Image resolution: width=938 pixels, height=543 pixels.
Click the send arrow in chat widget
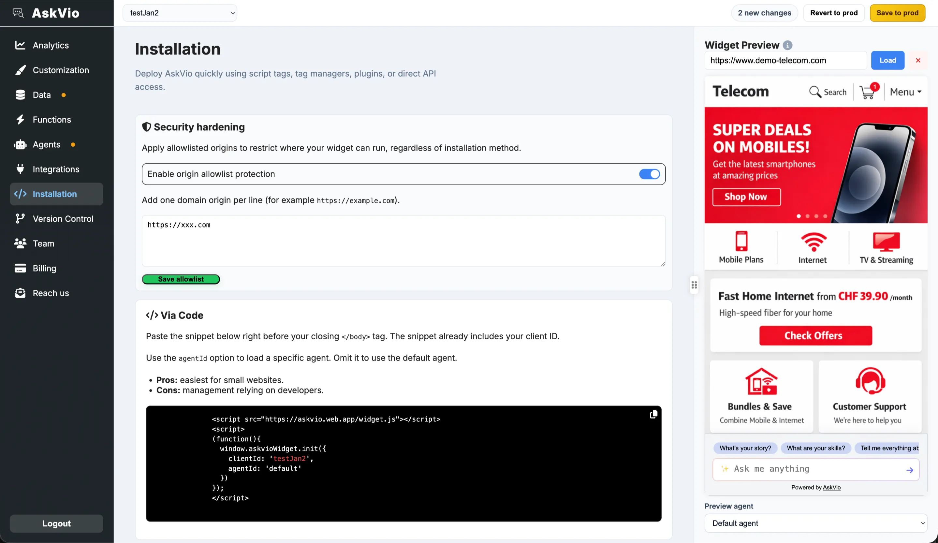909,470
